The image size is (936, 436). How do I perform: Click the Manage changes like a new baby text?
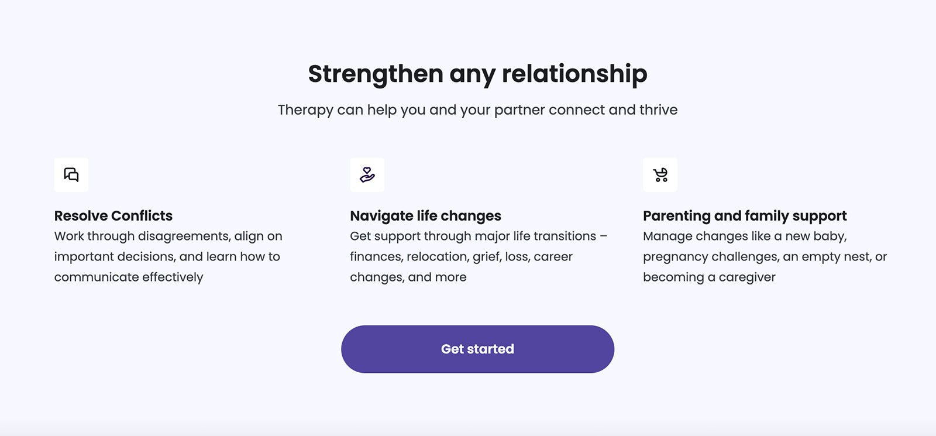point(765,256)
